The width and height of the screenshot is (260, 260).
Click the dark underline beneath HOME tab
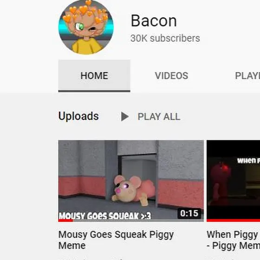point(94,91)
